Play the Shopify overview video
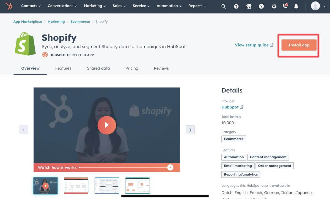This screenshot has height=199, width=330. pos(107,125)
